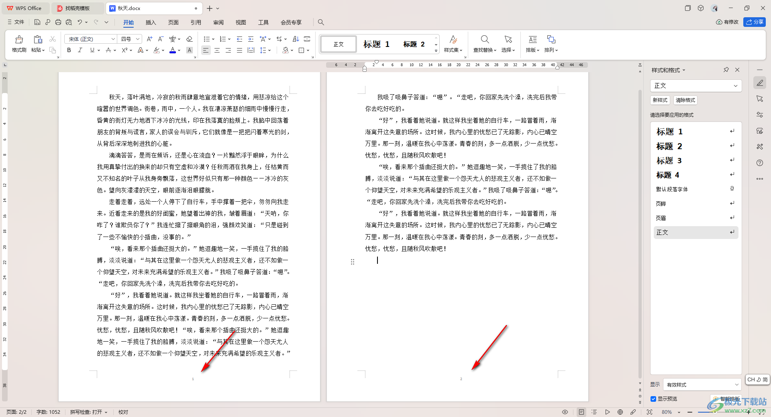Toggle underline formatting (U)

coord(92,50)
